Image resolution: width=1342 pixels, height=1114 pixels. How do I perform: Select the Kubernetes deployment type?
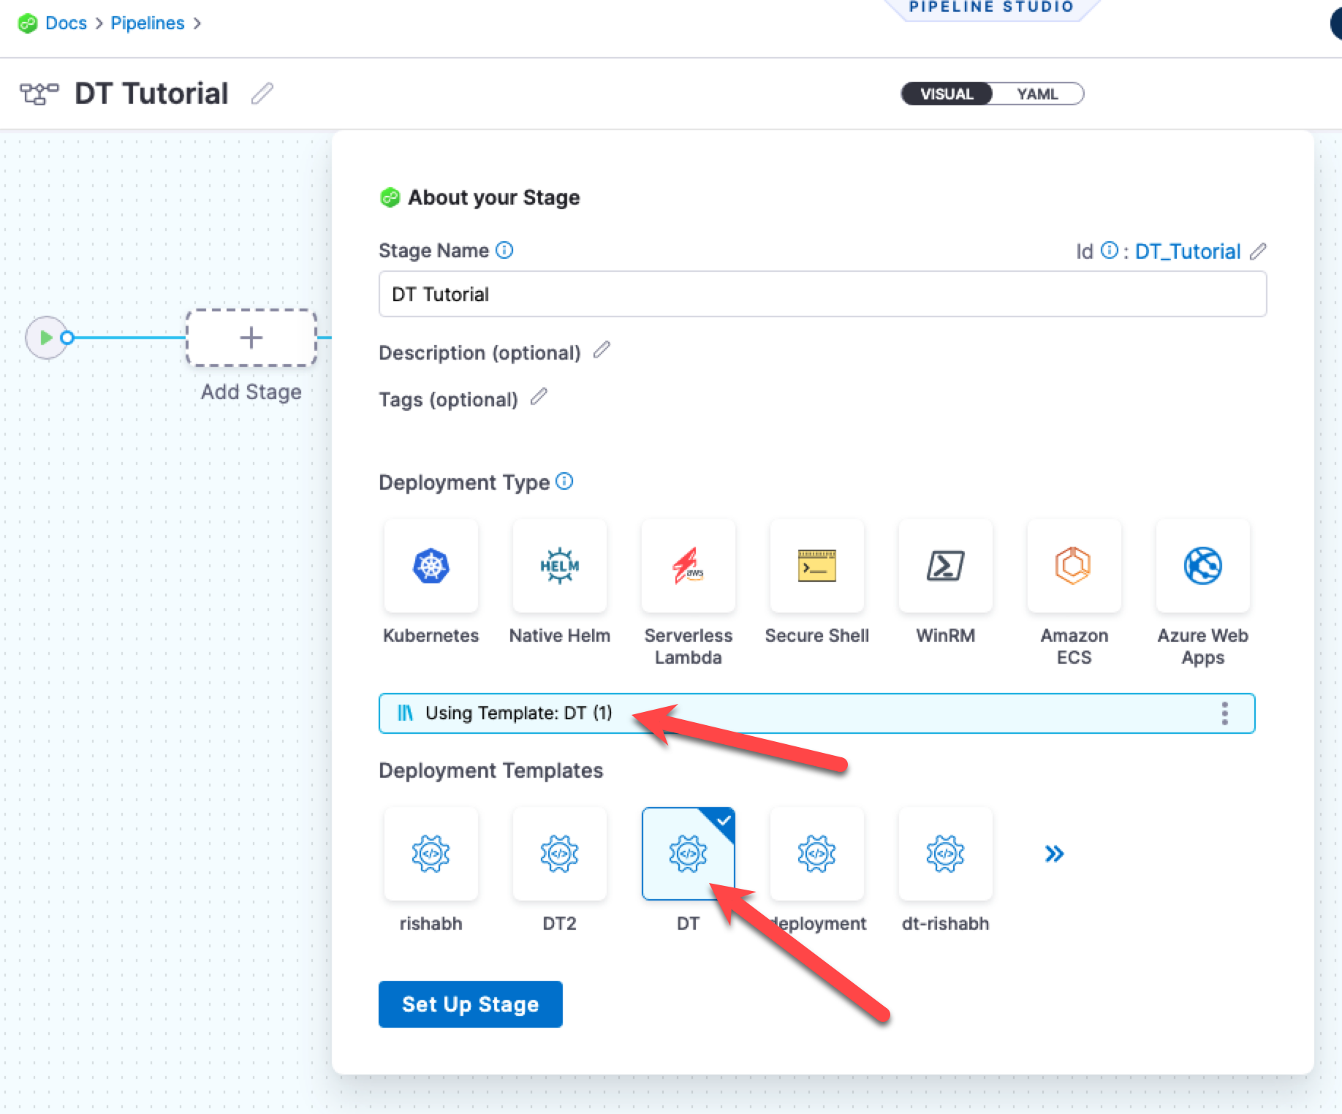pos(431,567)
